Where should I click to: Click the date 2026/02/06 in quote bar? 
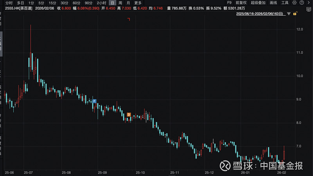[x=45, y=8]
